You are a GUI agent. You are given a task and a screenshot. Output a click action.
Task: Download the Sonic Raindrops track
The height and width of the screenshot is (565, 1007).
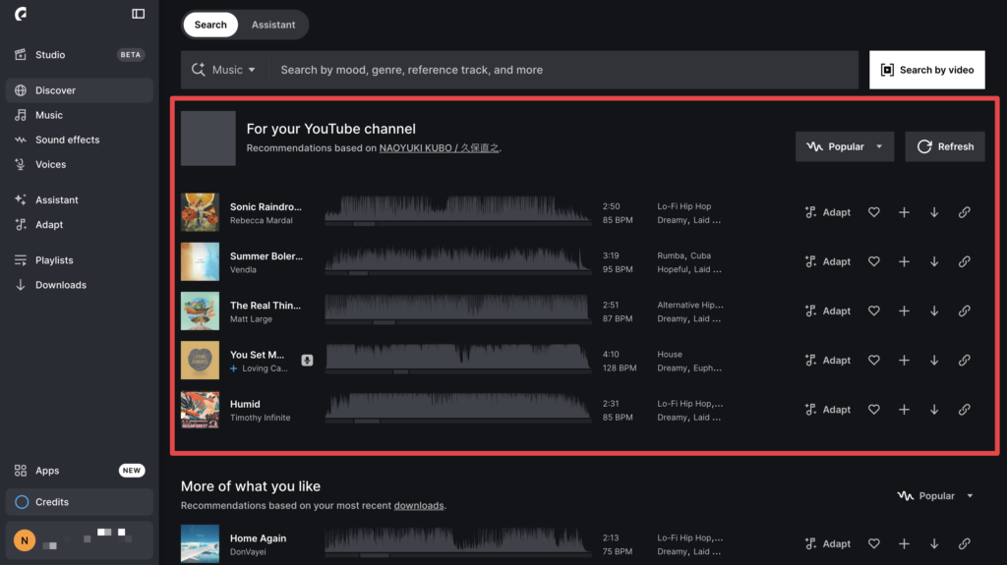934,212
